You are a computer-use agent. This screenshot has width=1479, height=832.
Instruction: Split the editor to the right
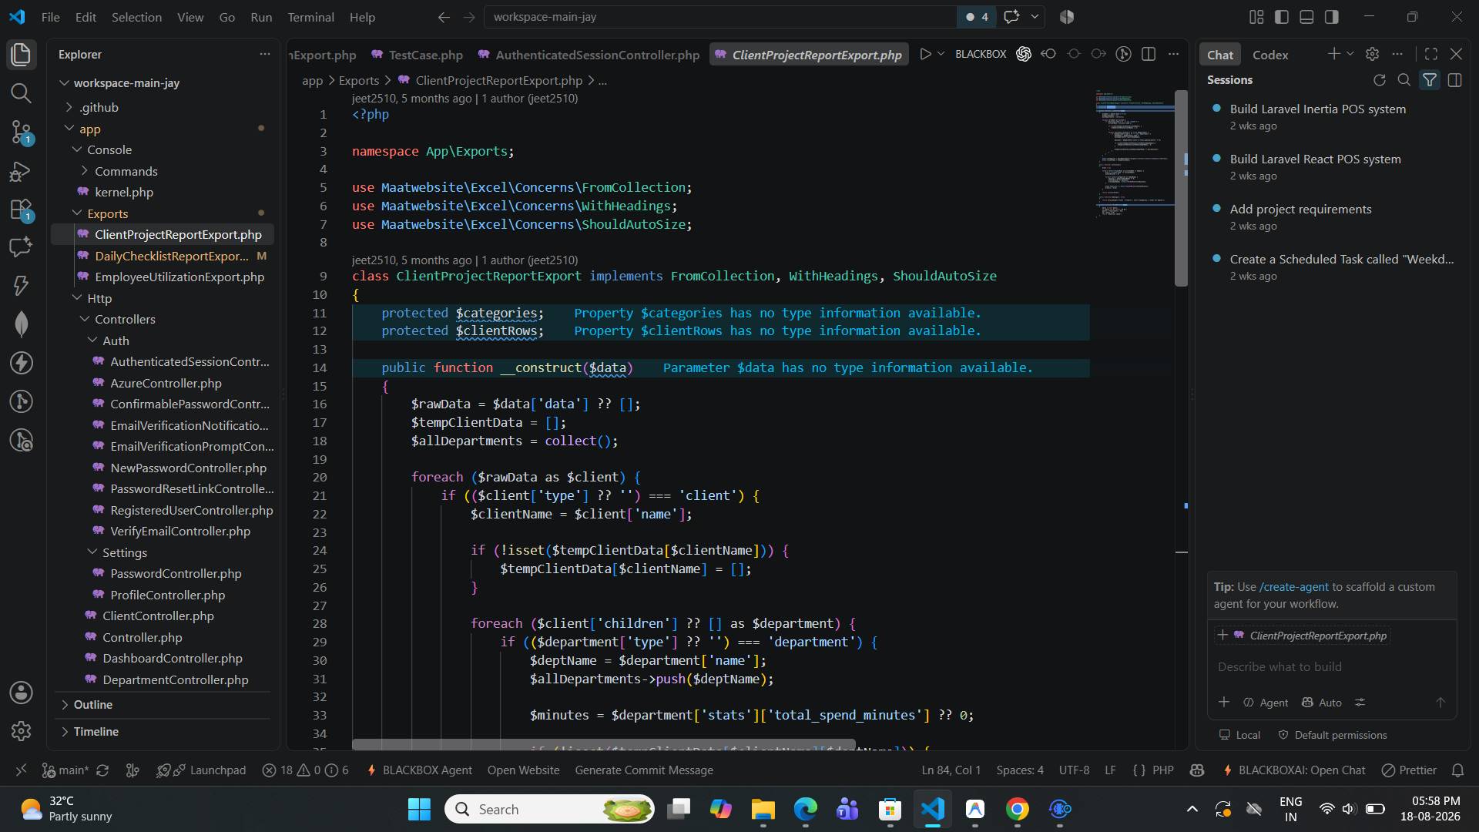point(1148,54)
